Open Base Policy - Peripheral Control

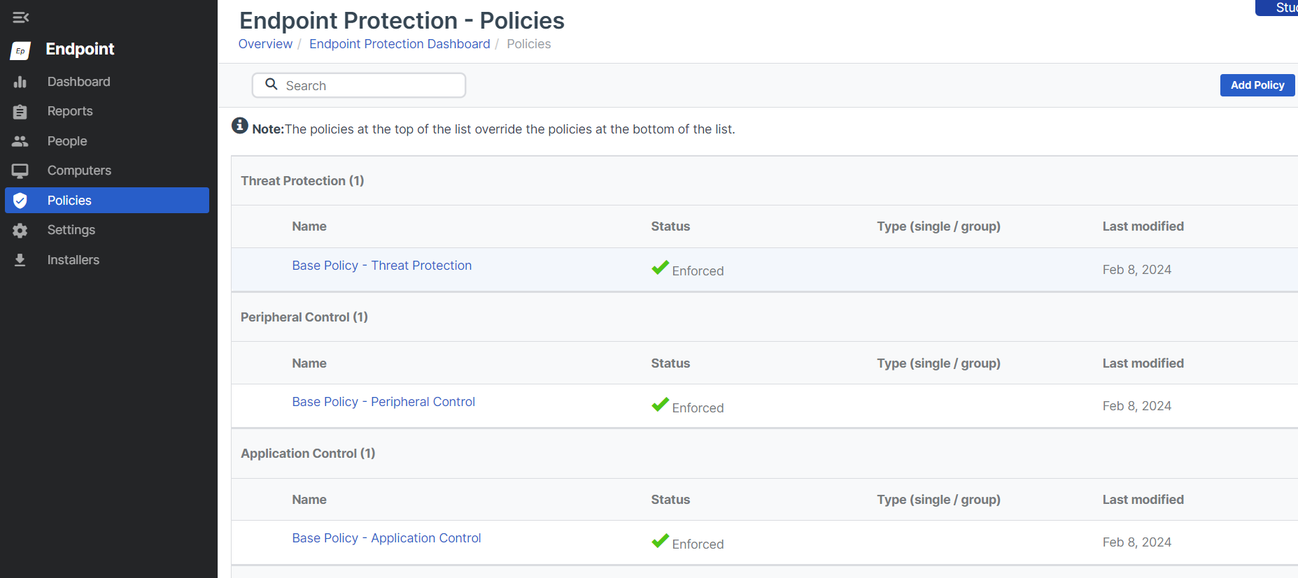383,402
